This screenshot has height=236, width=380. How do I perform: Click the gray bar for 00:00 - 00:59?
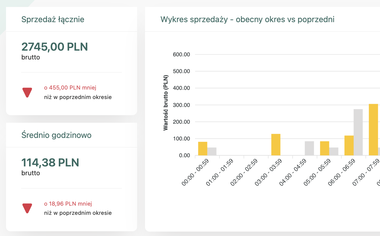212,152
